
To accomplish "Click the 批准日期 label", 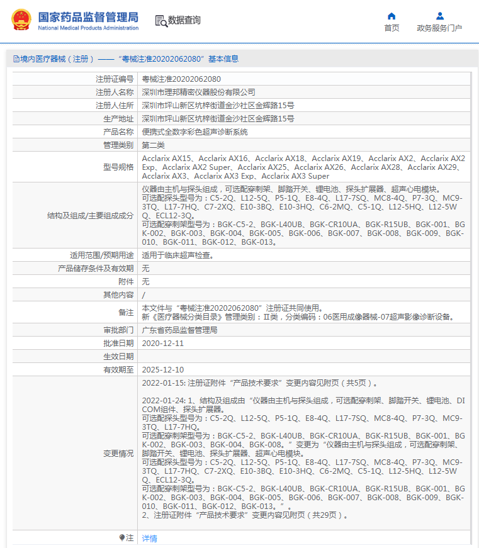I will (x=118, y=343).
